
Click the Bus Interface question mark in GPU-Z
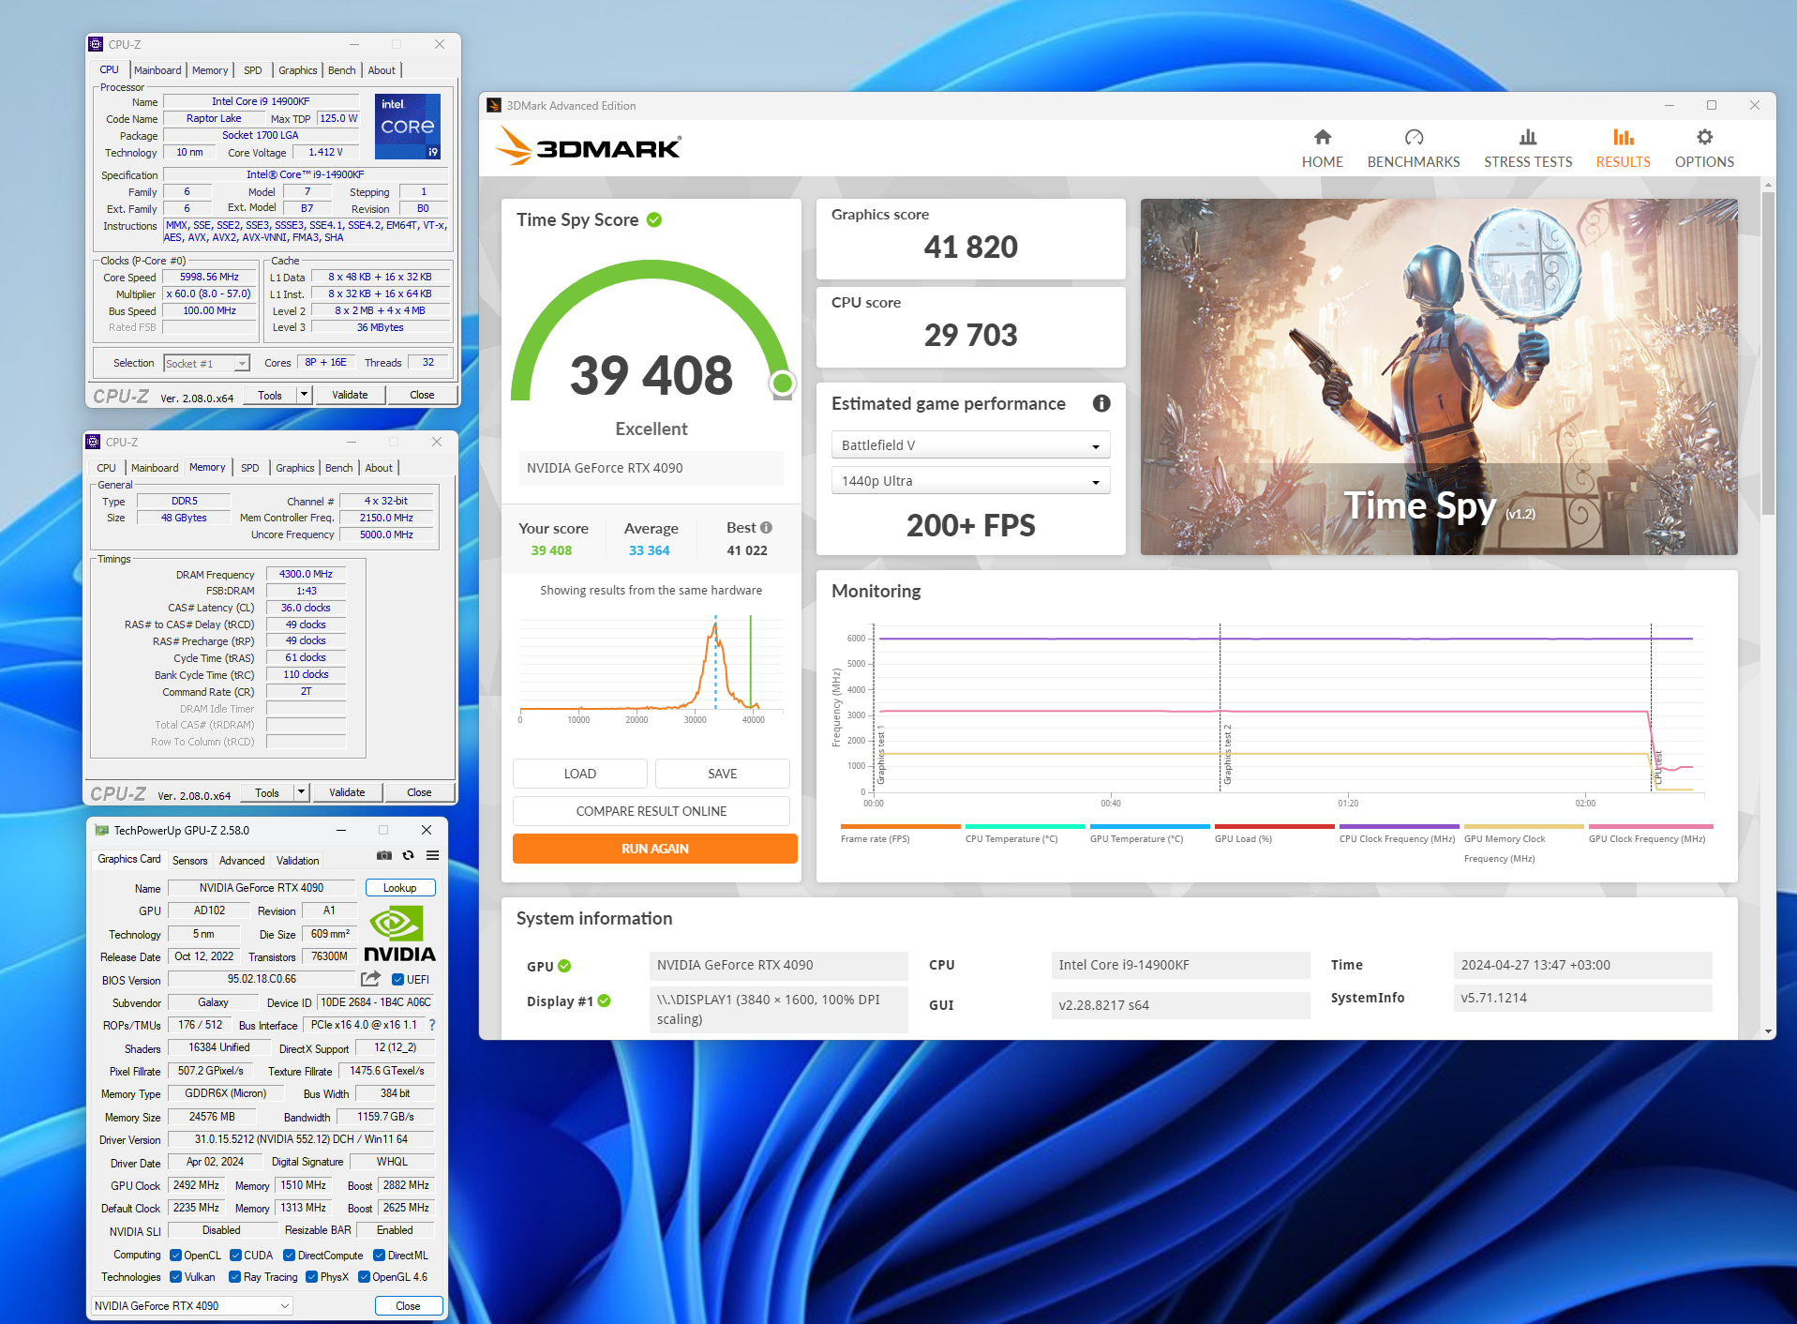click(432, 1025)
